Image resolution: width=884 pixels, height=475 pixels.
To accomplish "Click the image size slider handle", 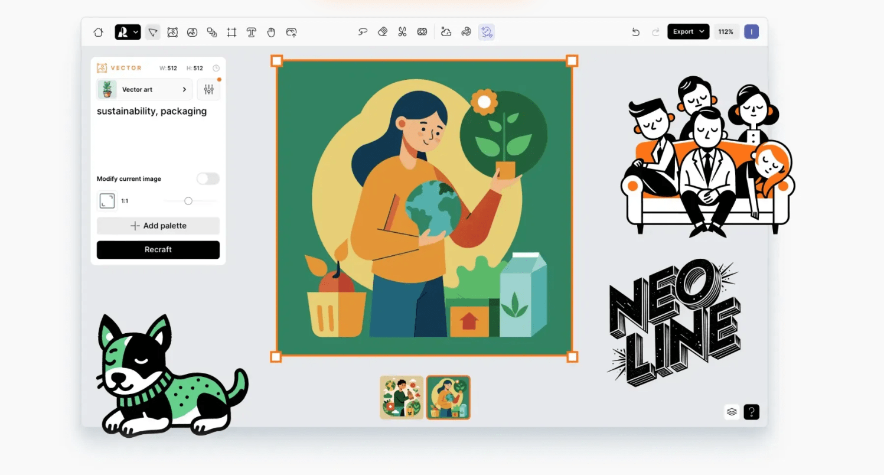I will pyautogui.click(x=188, y=201).
